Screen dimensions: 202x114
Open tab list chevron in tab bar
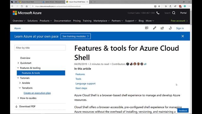95,2
